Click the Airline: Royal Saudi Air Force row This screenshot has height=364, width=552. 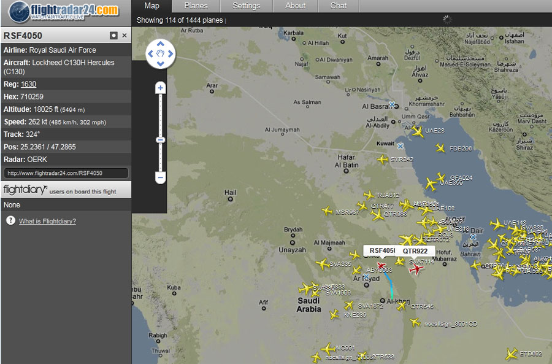66,50
